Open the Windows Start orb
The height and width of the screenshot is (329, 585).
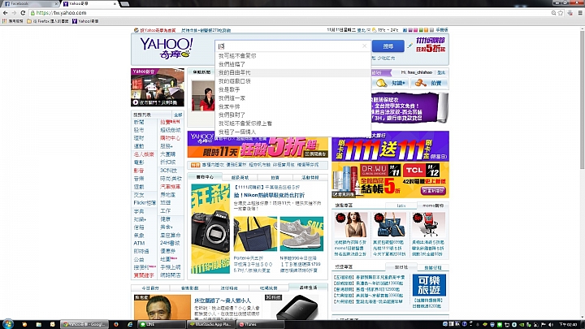click(x=7, y=324)
